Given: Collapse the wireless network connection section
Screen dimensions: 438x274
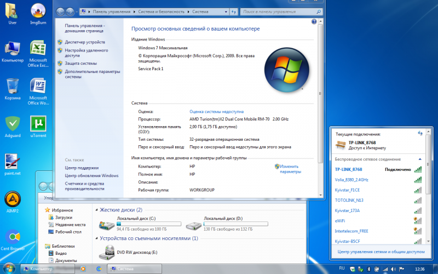Looking at the screenshot, I should [419, 159].
